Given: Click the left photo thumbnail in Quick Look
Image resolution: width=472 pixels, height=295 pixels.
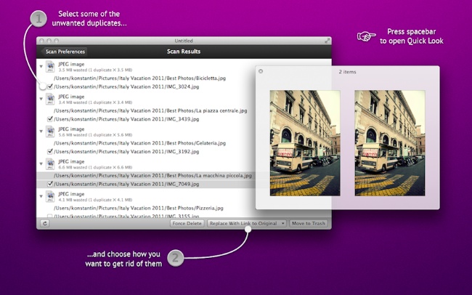Looking at the screenshot, I should 305,143.
